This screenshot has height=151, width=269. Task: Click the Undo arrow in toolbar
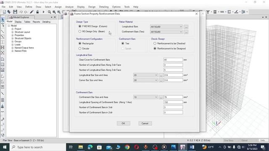click(x=21, y=12)
